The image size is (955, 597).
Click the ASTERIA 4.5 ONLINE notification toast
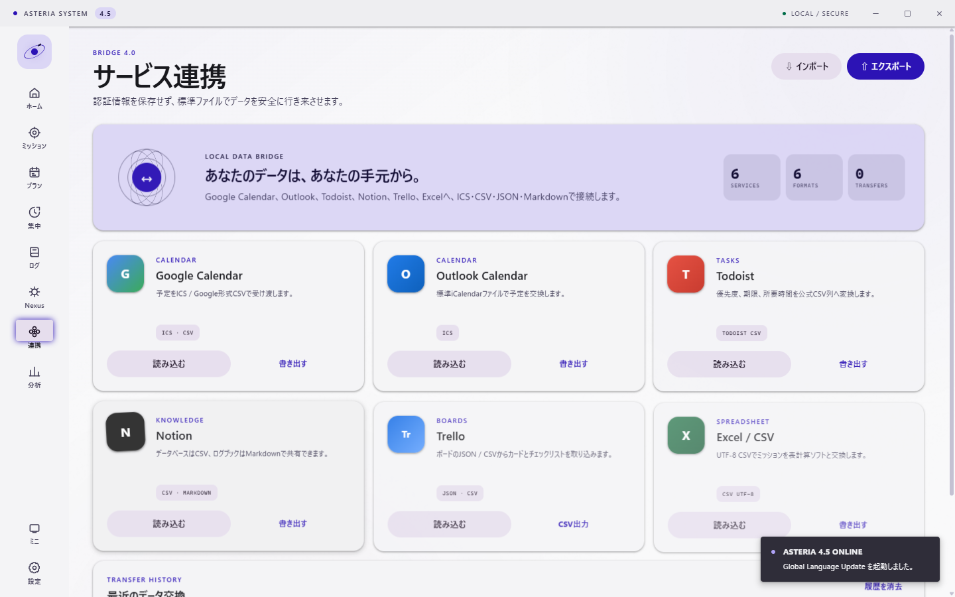point(850,559)
